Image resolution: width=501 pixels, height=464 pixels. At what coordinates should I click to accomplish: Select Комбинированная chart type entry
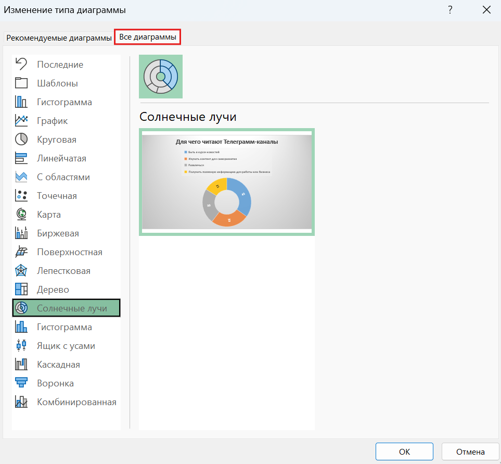(76, 402)
